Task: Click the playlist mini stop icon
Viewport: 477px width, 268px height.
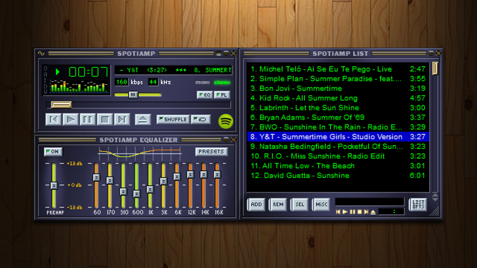Action: click(360, 212)
